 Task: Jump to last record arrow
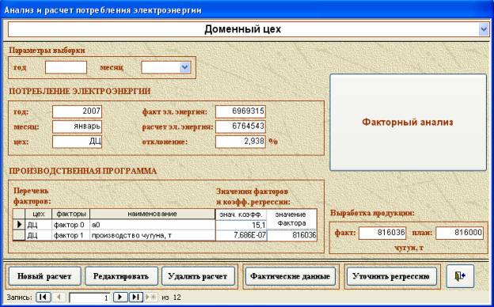point(136,297)
